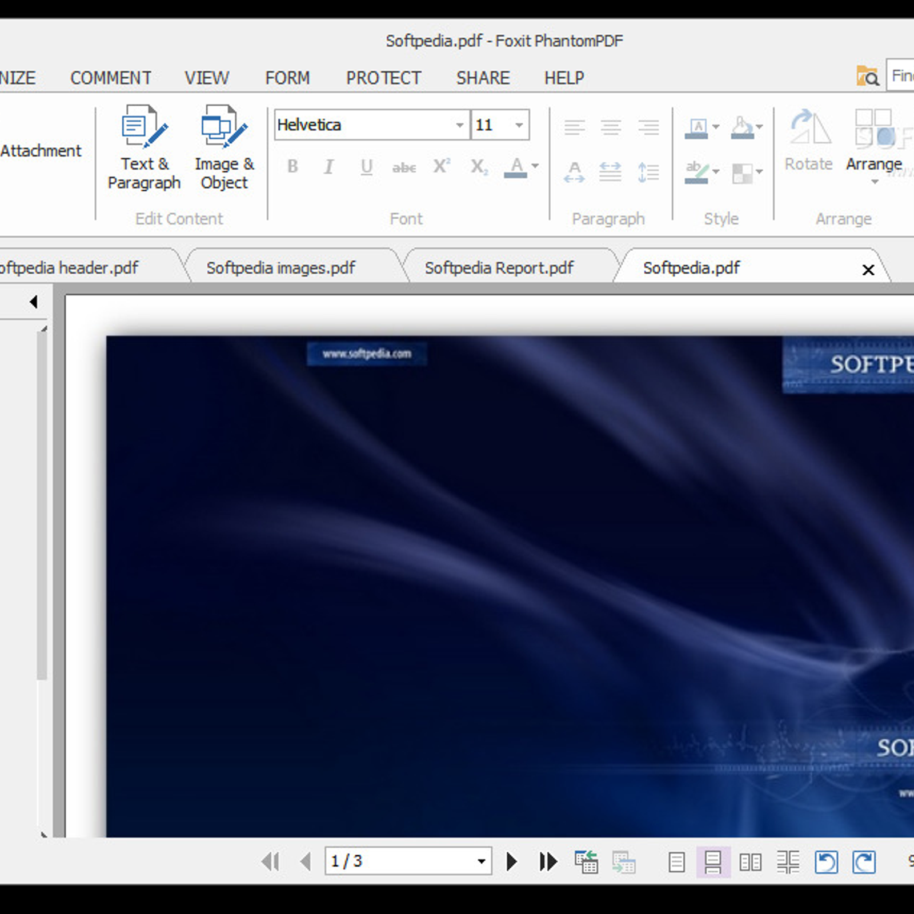Toggle Bold font formatting

tap(292, 166)
